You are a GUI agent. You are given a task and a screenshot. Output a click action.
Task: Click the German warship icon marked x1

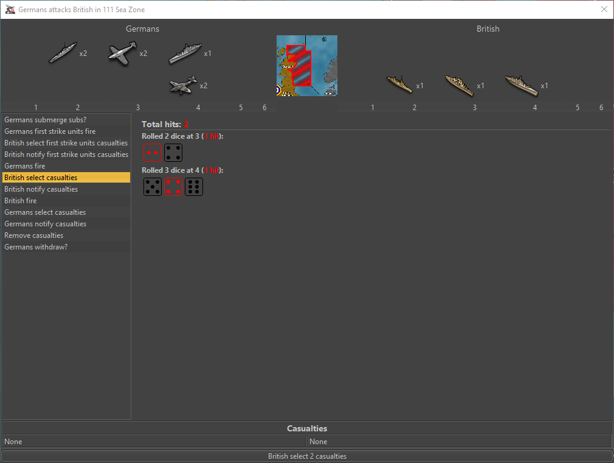(x=185, y=54)
